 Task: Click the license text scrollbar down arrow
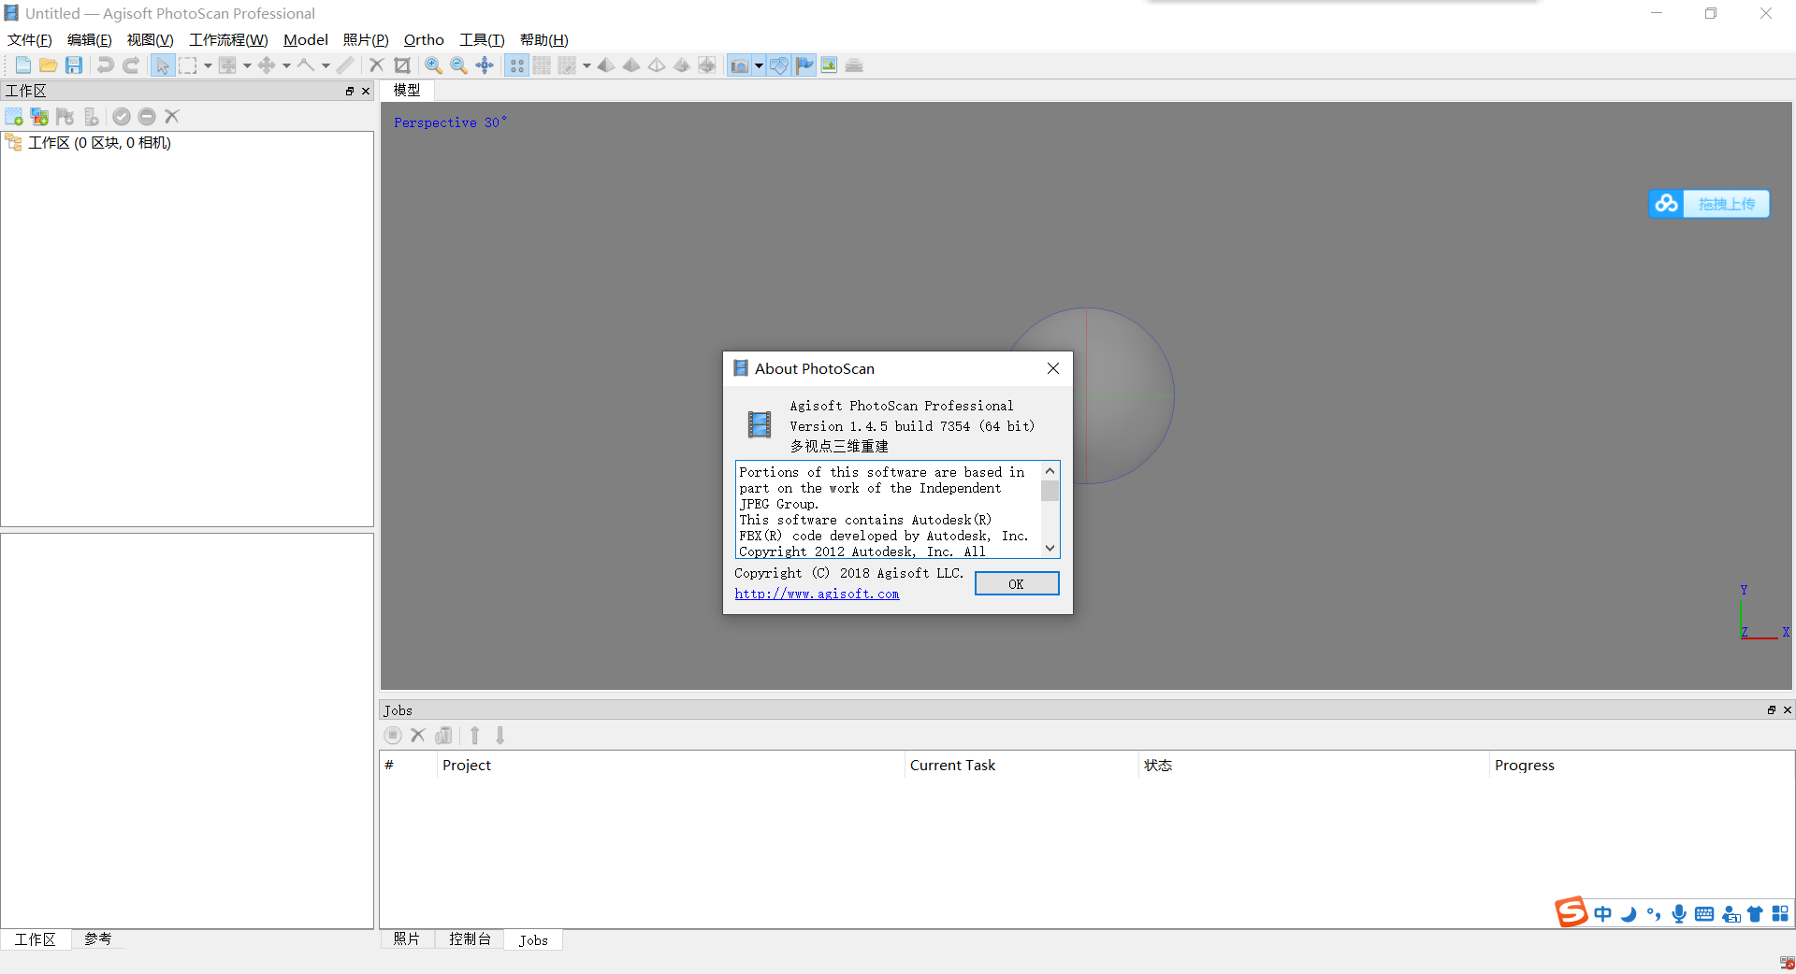[1050, 549]
